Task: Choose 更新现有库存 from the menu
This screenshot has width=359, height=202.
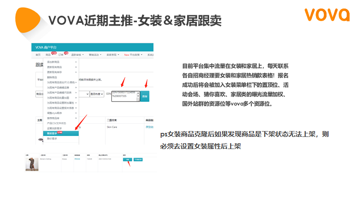Action: point(61,72)
